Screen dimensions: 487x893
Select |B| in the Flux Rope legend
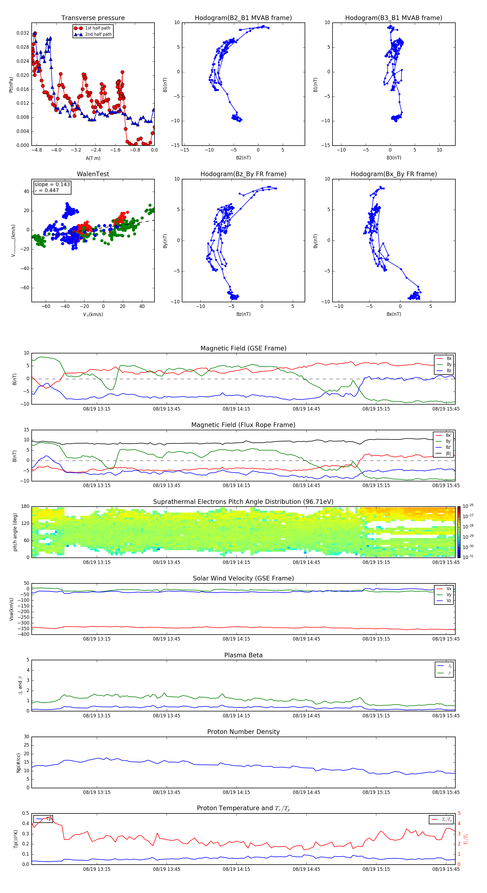(x=443, y=454)
